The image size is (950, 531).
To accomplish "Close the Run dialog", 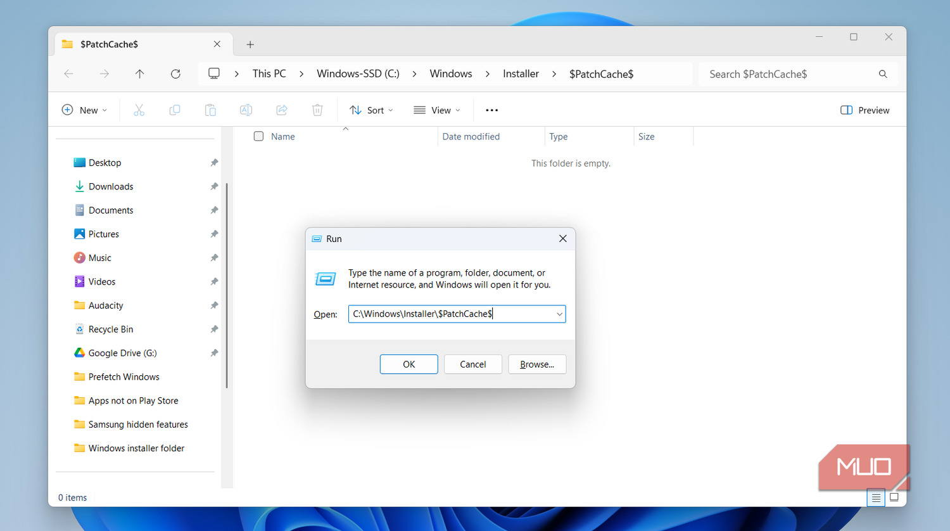I will [x=562, y=239].
